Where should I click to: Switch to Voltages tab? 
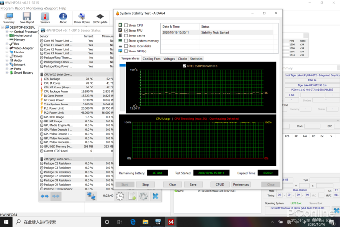[169, 59]
